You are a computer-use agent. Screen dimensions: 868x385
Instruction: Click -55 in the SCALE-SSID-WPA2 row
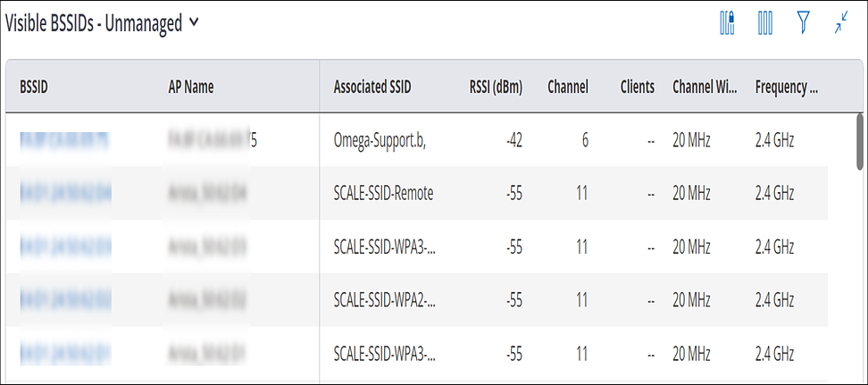[513, 299]
